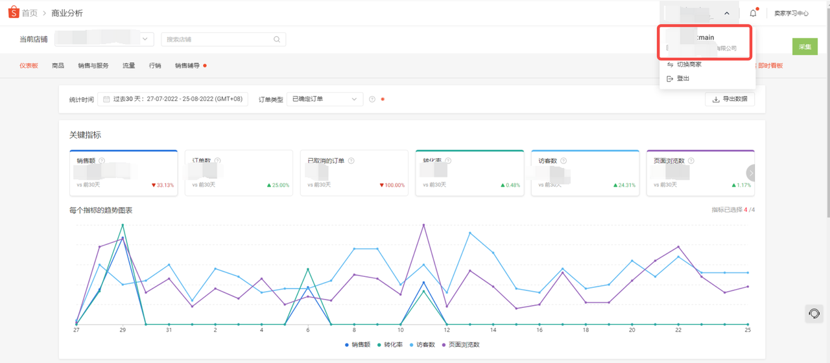Select 切换商家 in account menu

[689, 64]
